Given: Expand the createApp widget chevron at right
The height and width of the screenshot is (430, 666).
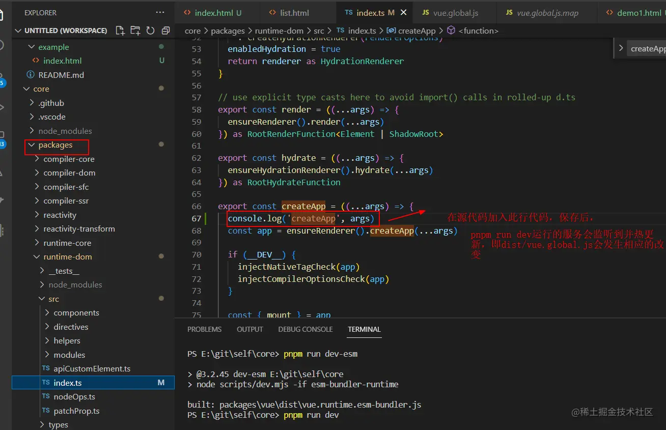Looking at the screenshot, I should click(x=621, y=48).
